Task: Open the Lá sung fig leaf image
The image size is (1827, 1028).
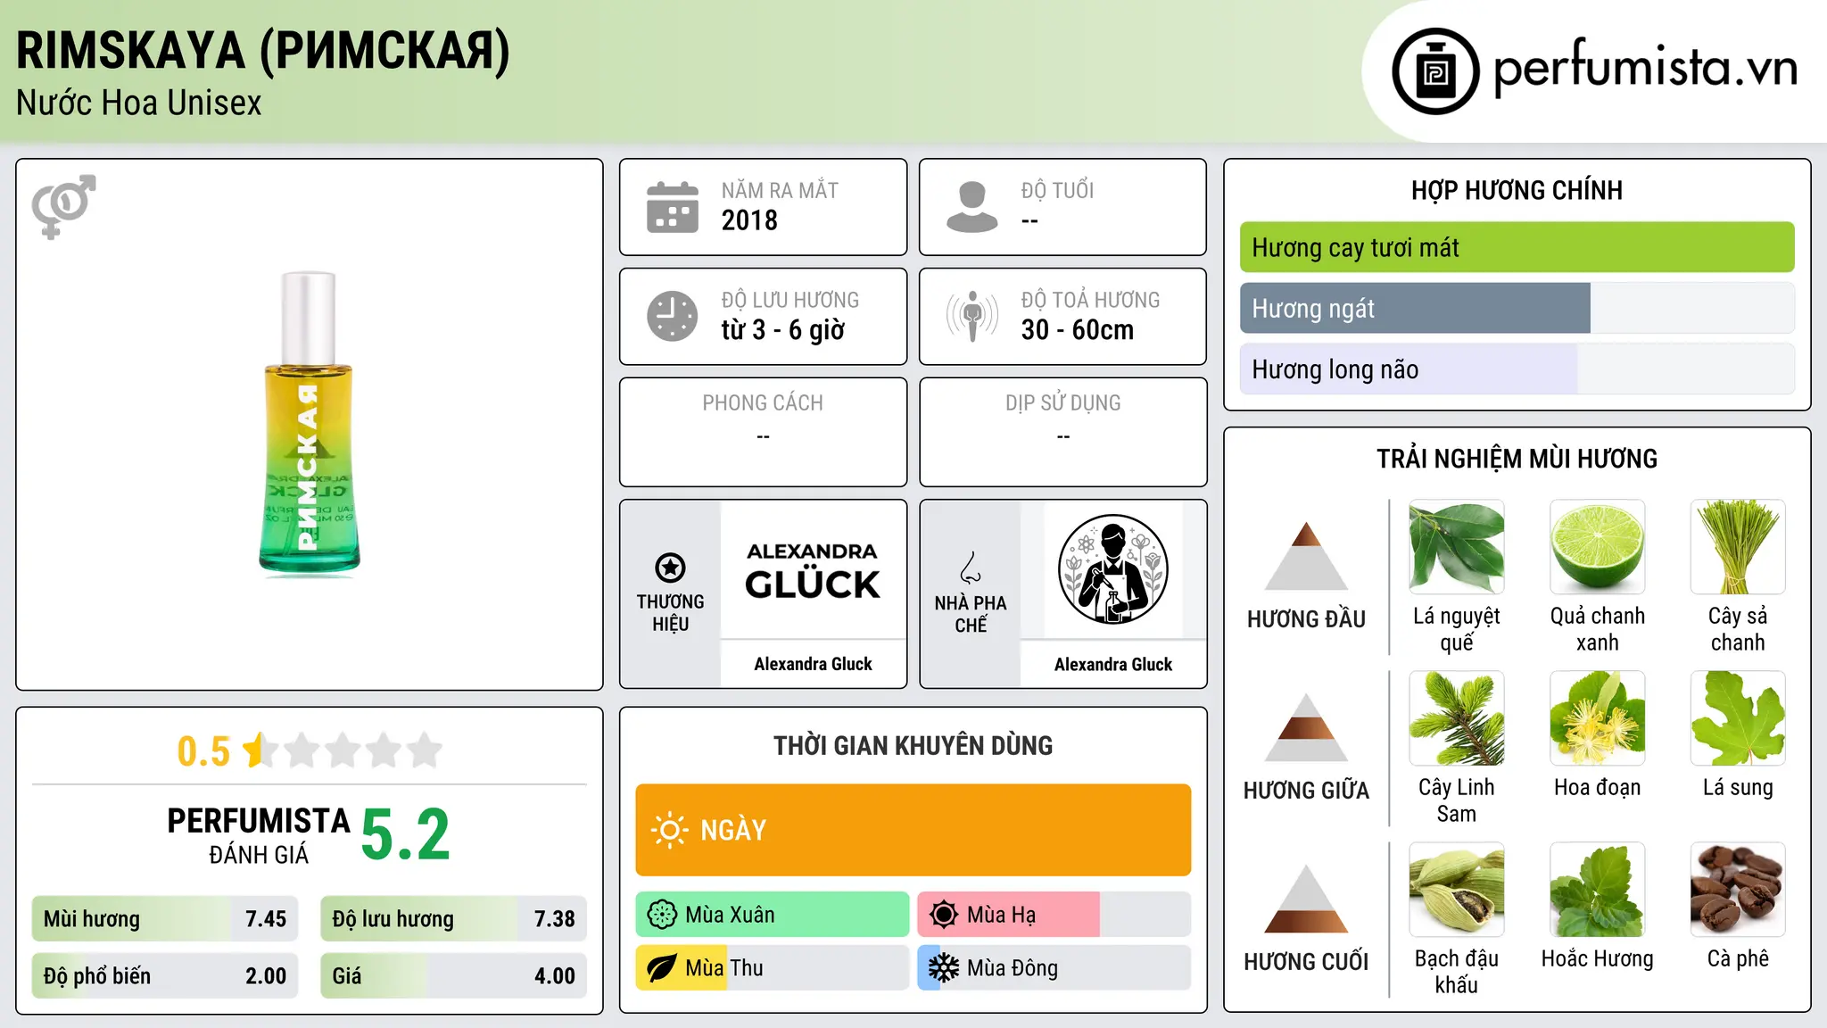Action: click(1738, 718)
